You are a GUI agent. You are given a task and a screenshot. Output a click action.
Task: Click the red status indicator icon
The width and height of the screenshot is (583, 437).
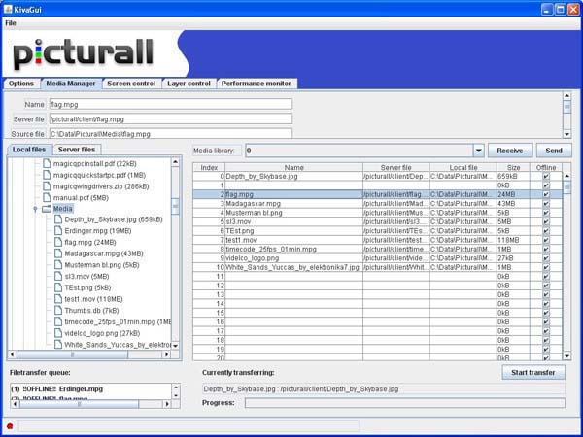(10, 426)
